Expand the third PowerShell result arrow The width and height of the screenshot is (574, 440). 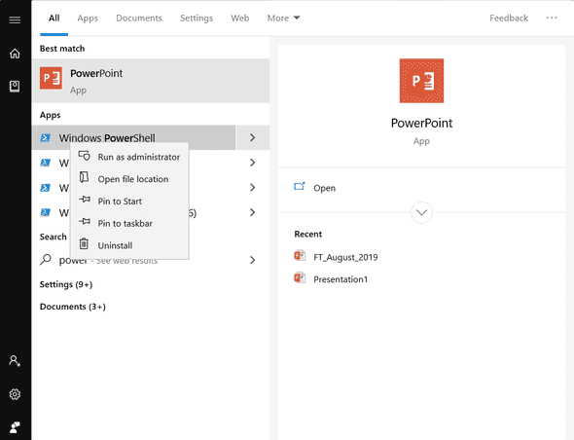253,188
